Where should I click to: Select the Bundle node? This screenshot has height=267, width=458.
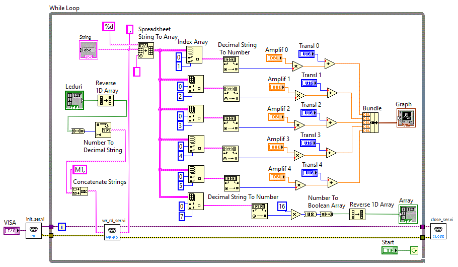point(370,123)
